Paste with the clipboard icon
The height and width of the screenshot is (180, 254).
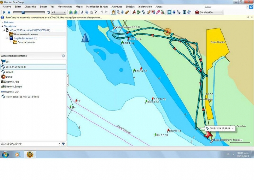click(91, 12)
